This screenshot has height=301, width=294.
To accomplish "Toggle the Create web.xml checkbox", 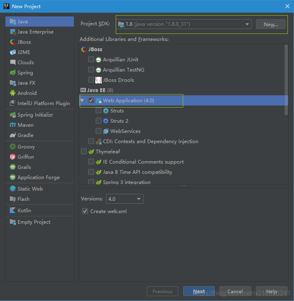I will click(85, 211).
